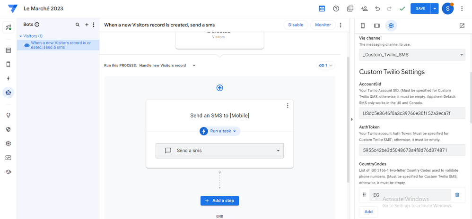Switch to tablet preview tab
Screen dimensions: 472x219
(377, 25)
